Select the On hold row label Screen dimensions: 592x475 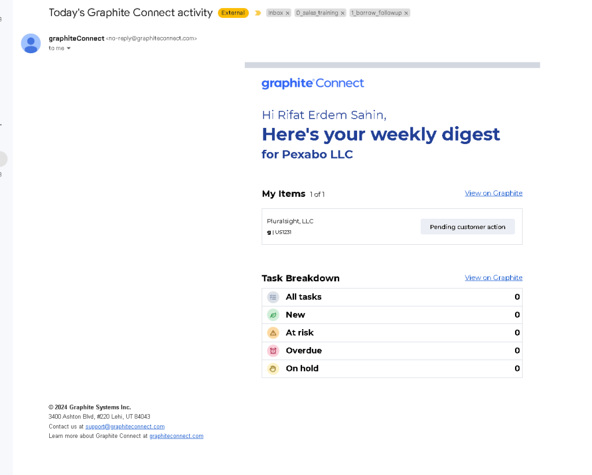click(x=302, y=368)
